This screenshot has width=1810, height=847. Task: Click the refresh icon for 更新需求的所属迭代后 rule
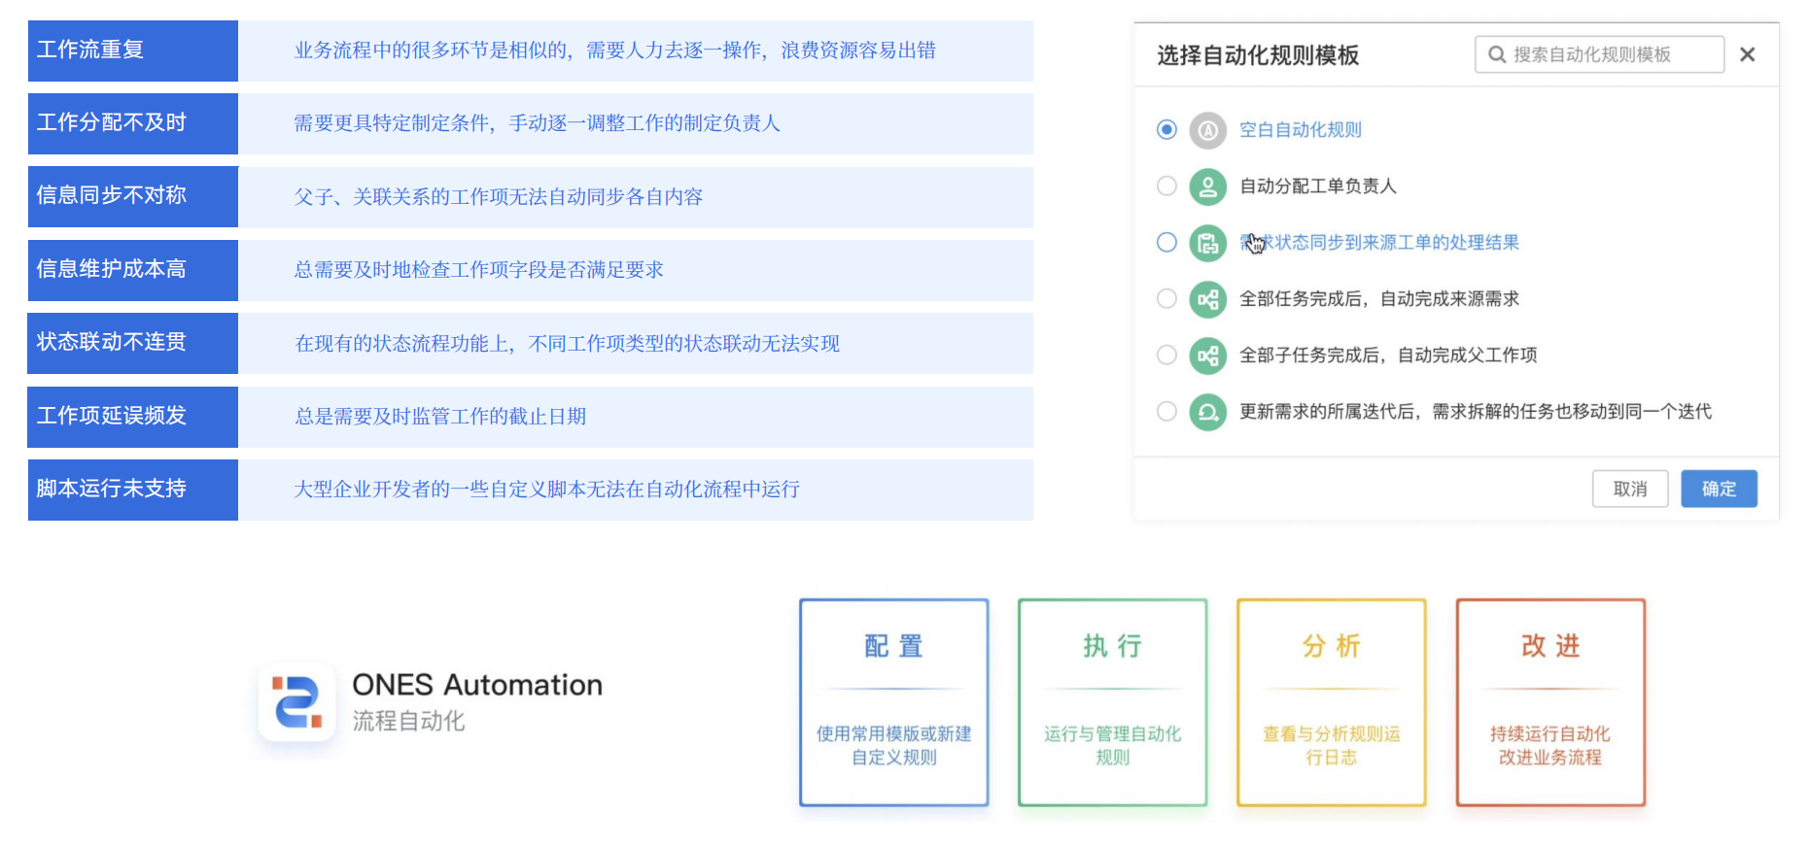point(1207,412)
